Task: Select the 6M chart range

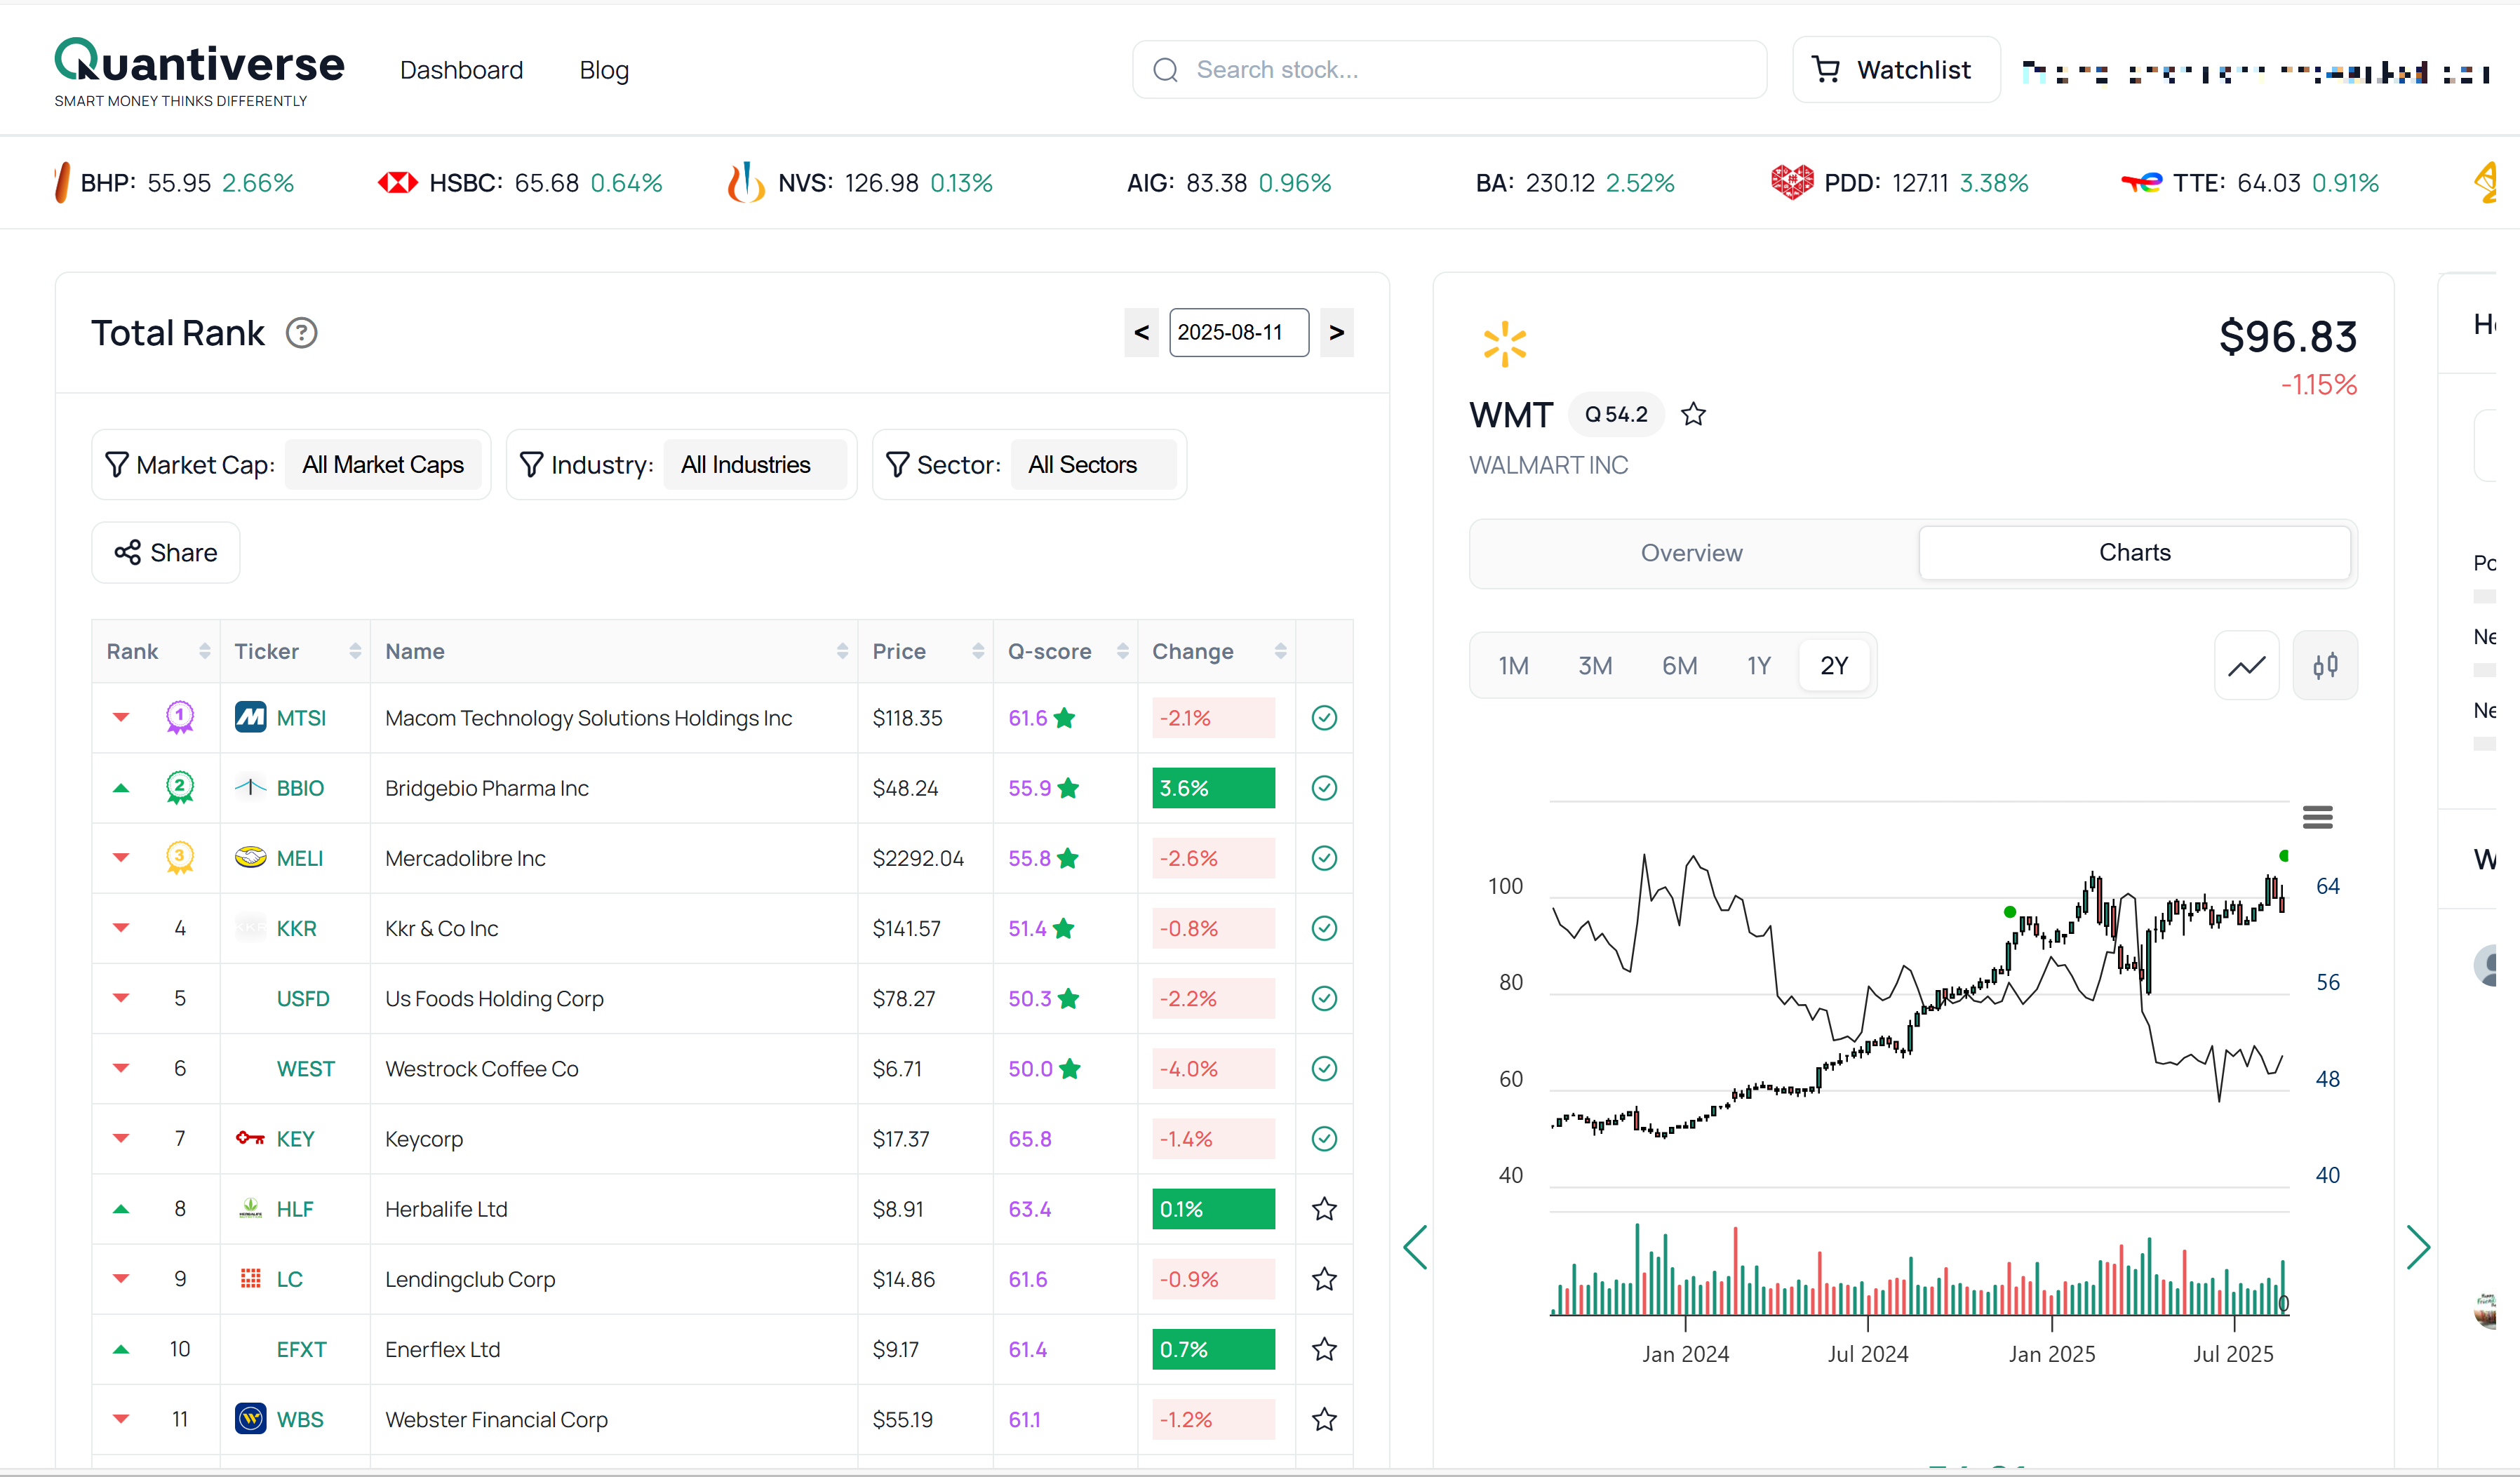Action: pos(1679,666)
